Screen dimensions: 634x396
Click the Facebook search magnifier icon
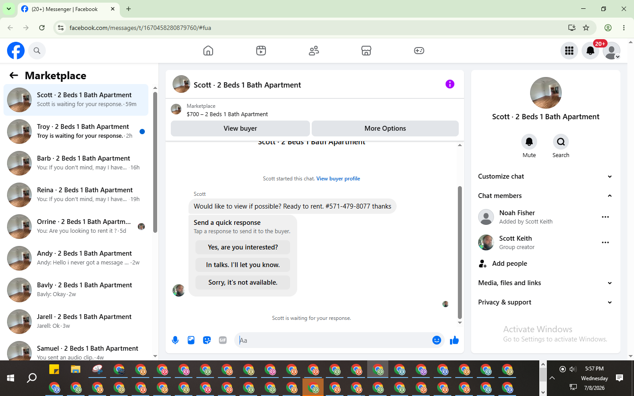[37, 51]
